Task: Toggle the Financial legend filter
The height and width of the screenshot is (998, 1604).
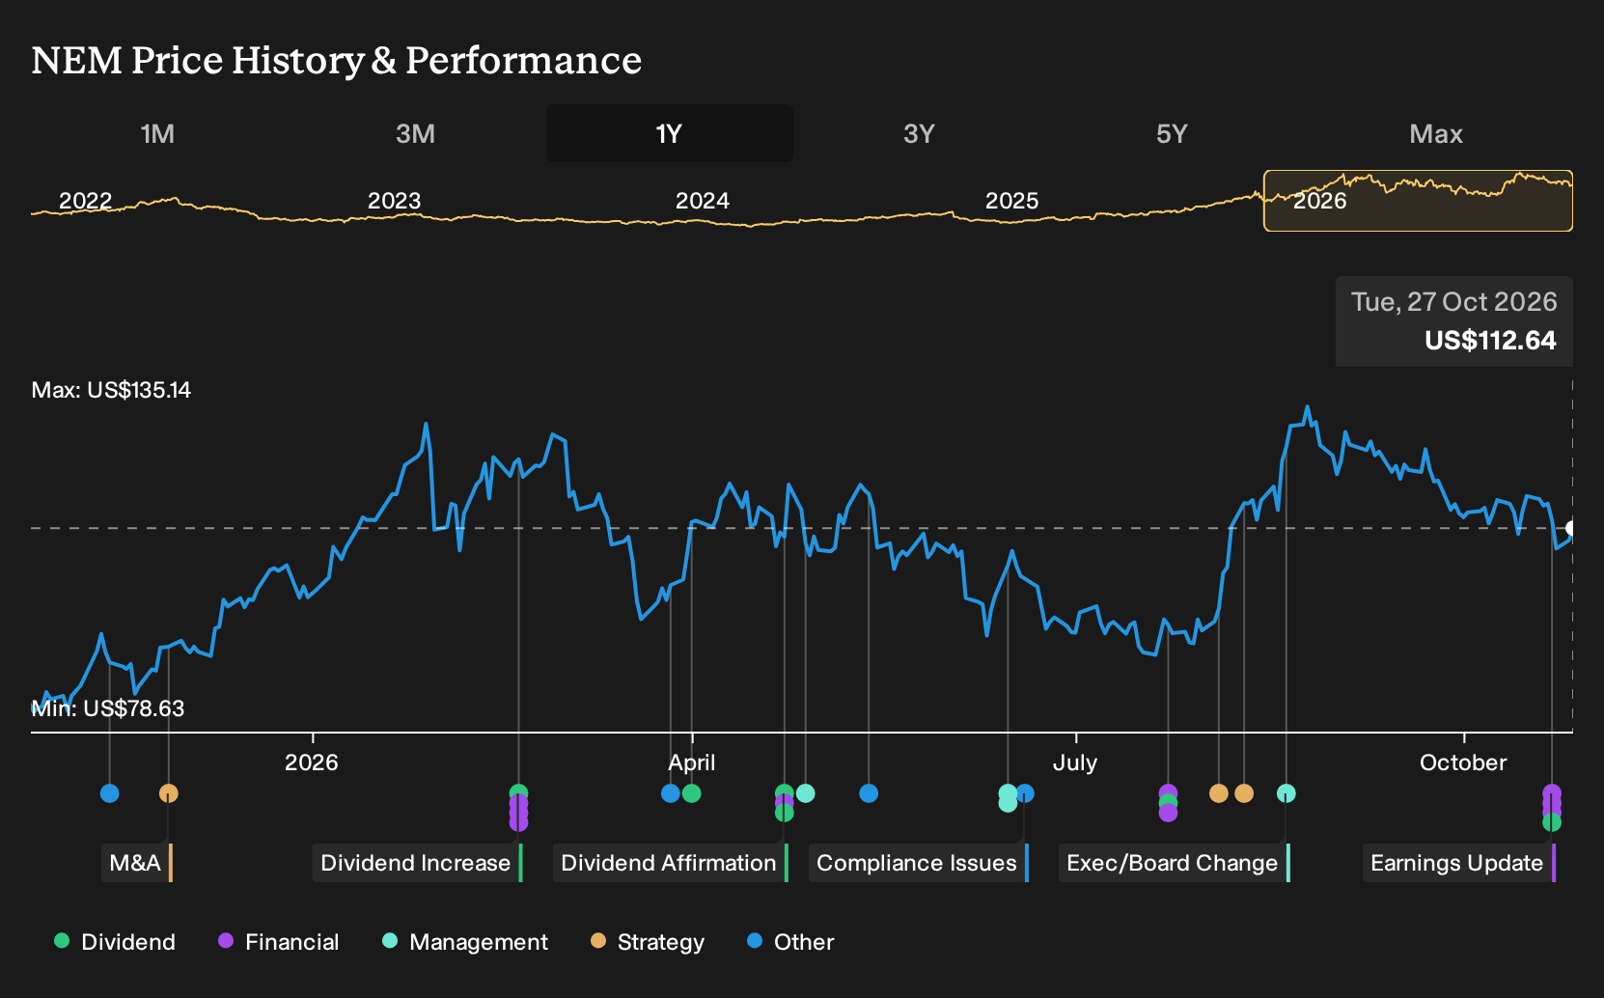Action: click(279, 942)
